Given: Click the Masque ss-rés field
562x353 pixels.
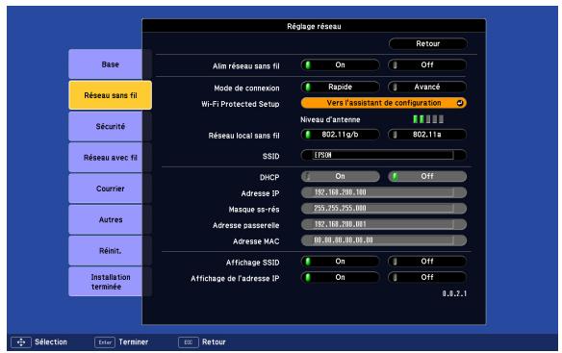Looking at the screenshot, I should 384,208.
